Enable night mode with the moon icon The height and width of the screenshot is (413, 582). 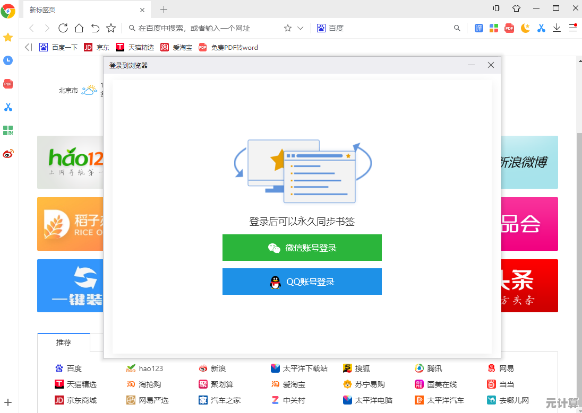point(525,28)
